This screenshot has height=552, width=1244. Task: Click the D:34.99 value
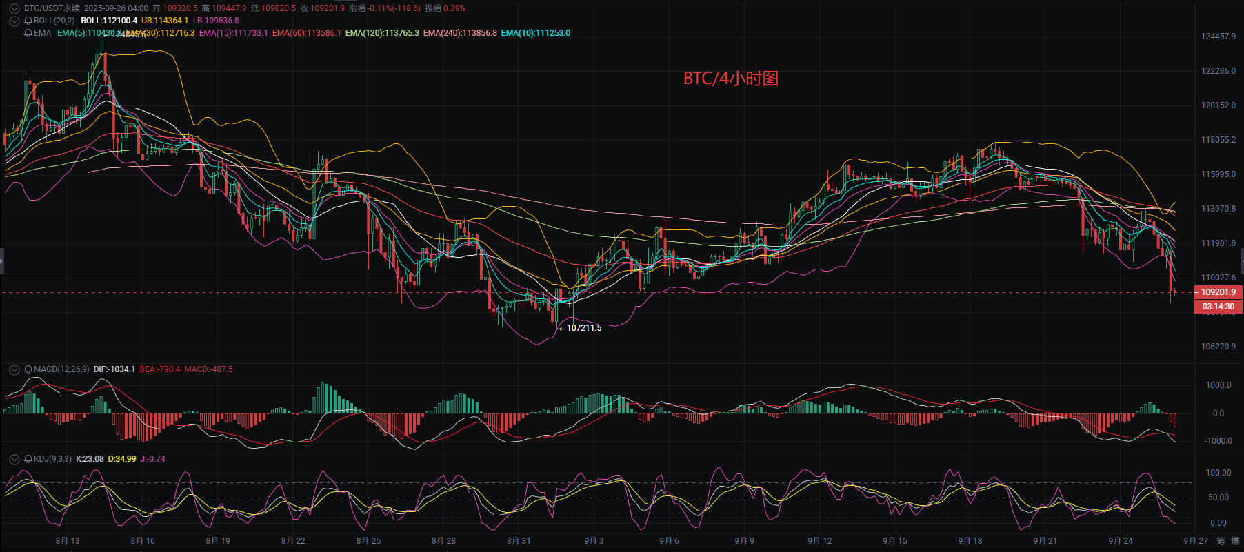[x=122, y=459]
